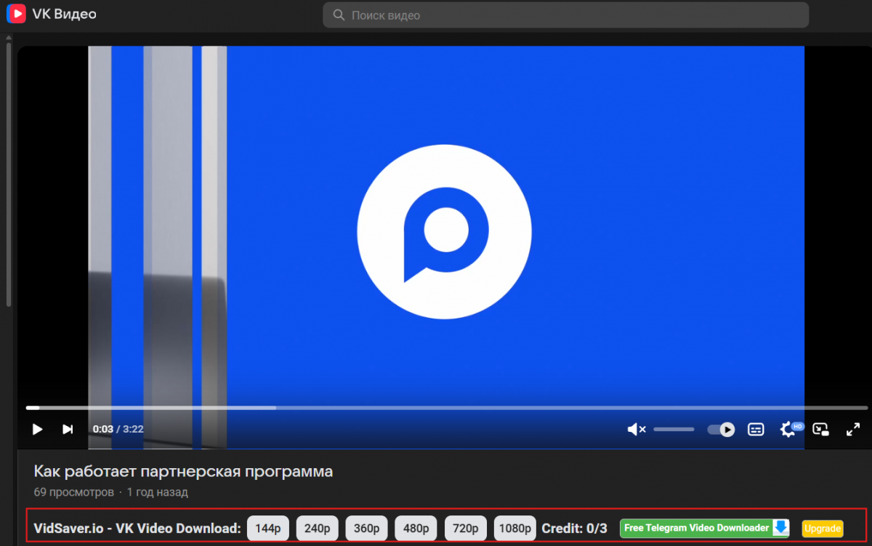This screenshot has height=546, width=872.
Task: Select 360p download option
Action: point(366,529)
